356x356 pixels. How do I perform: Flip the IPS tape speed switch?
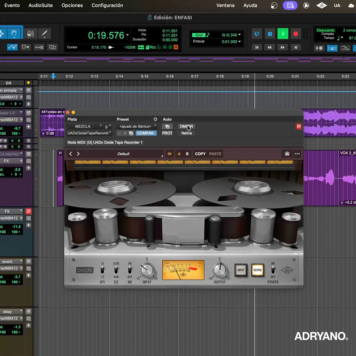coord(102,270)
